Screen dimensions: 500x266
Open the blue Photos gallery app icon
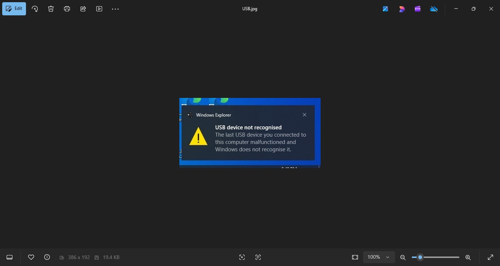[385, 9]
